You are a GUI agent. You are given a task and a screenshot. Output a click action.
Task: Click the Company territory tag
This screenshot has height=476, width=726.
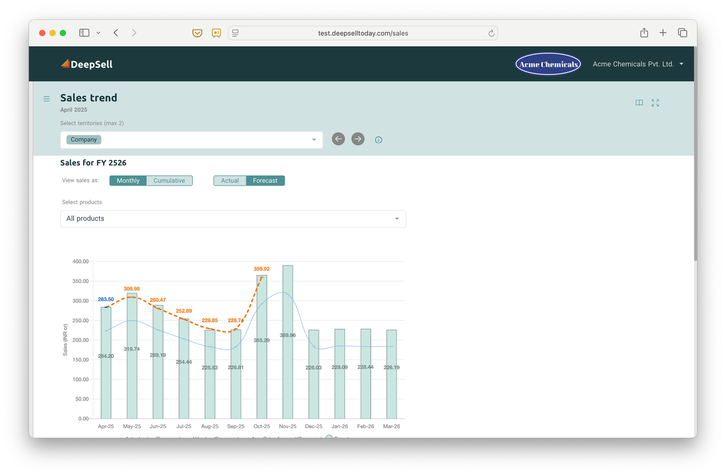coord(84,140)
